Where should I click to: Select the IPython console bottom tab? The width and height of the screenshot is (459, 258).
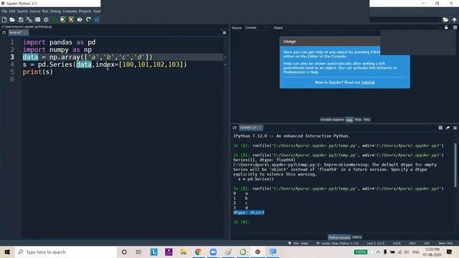click(339, 237)
